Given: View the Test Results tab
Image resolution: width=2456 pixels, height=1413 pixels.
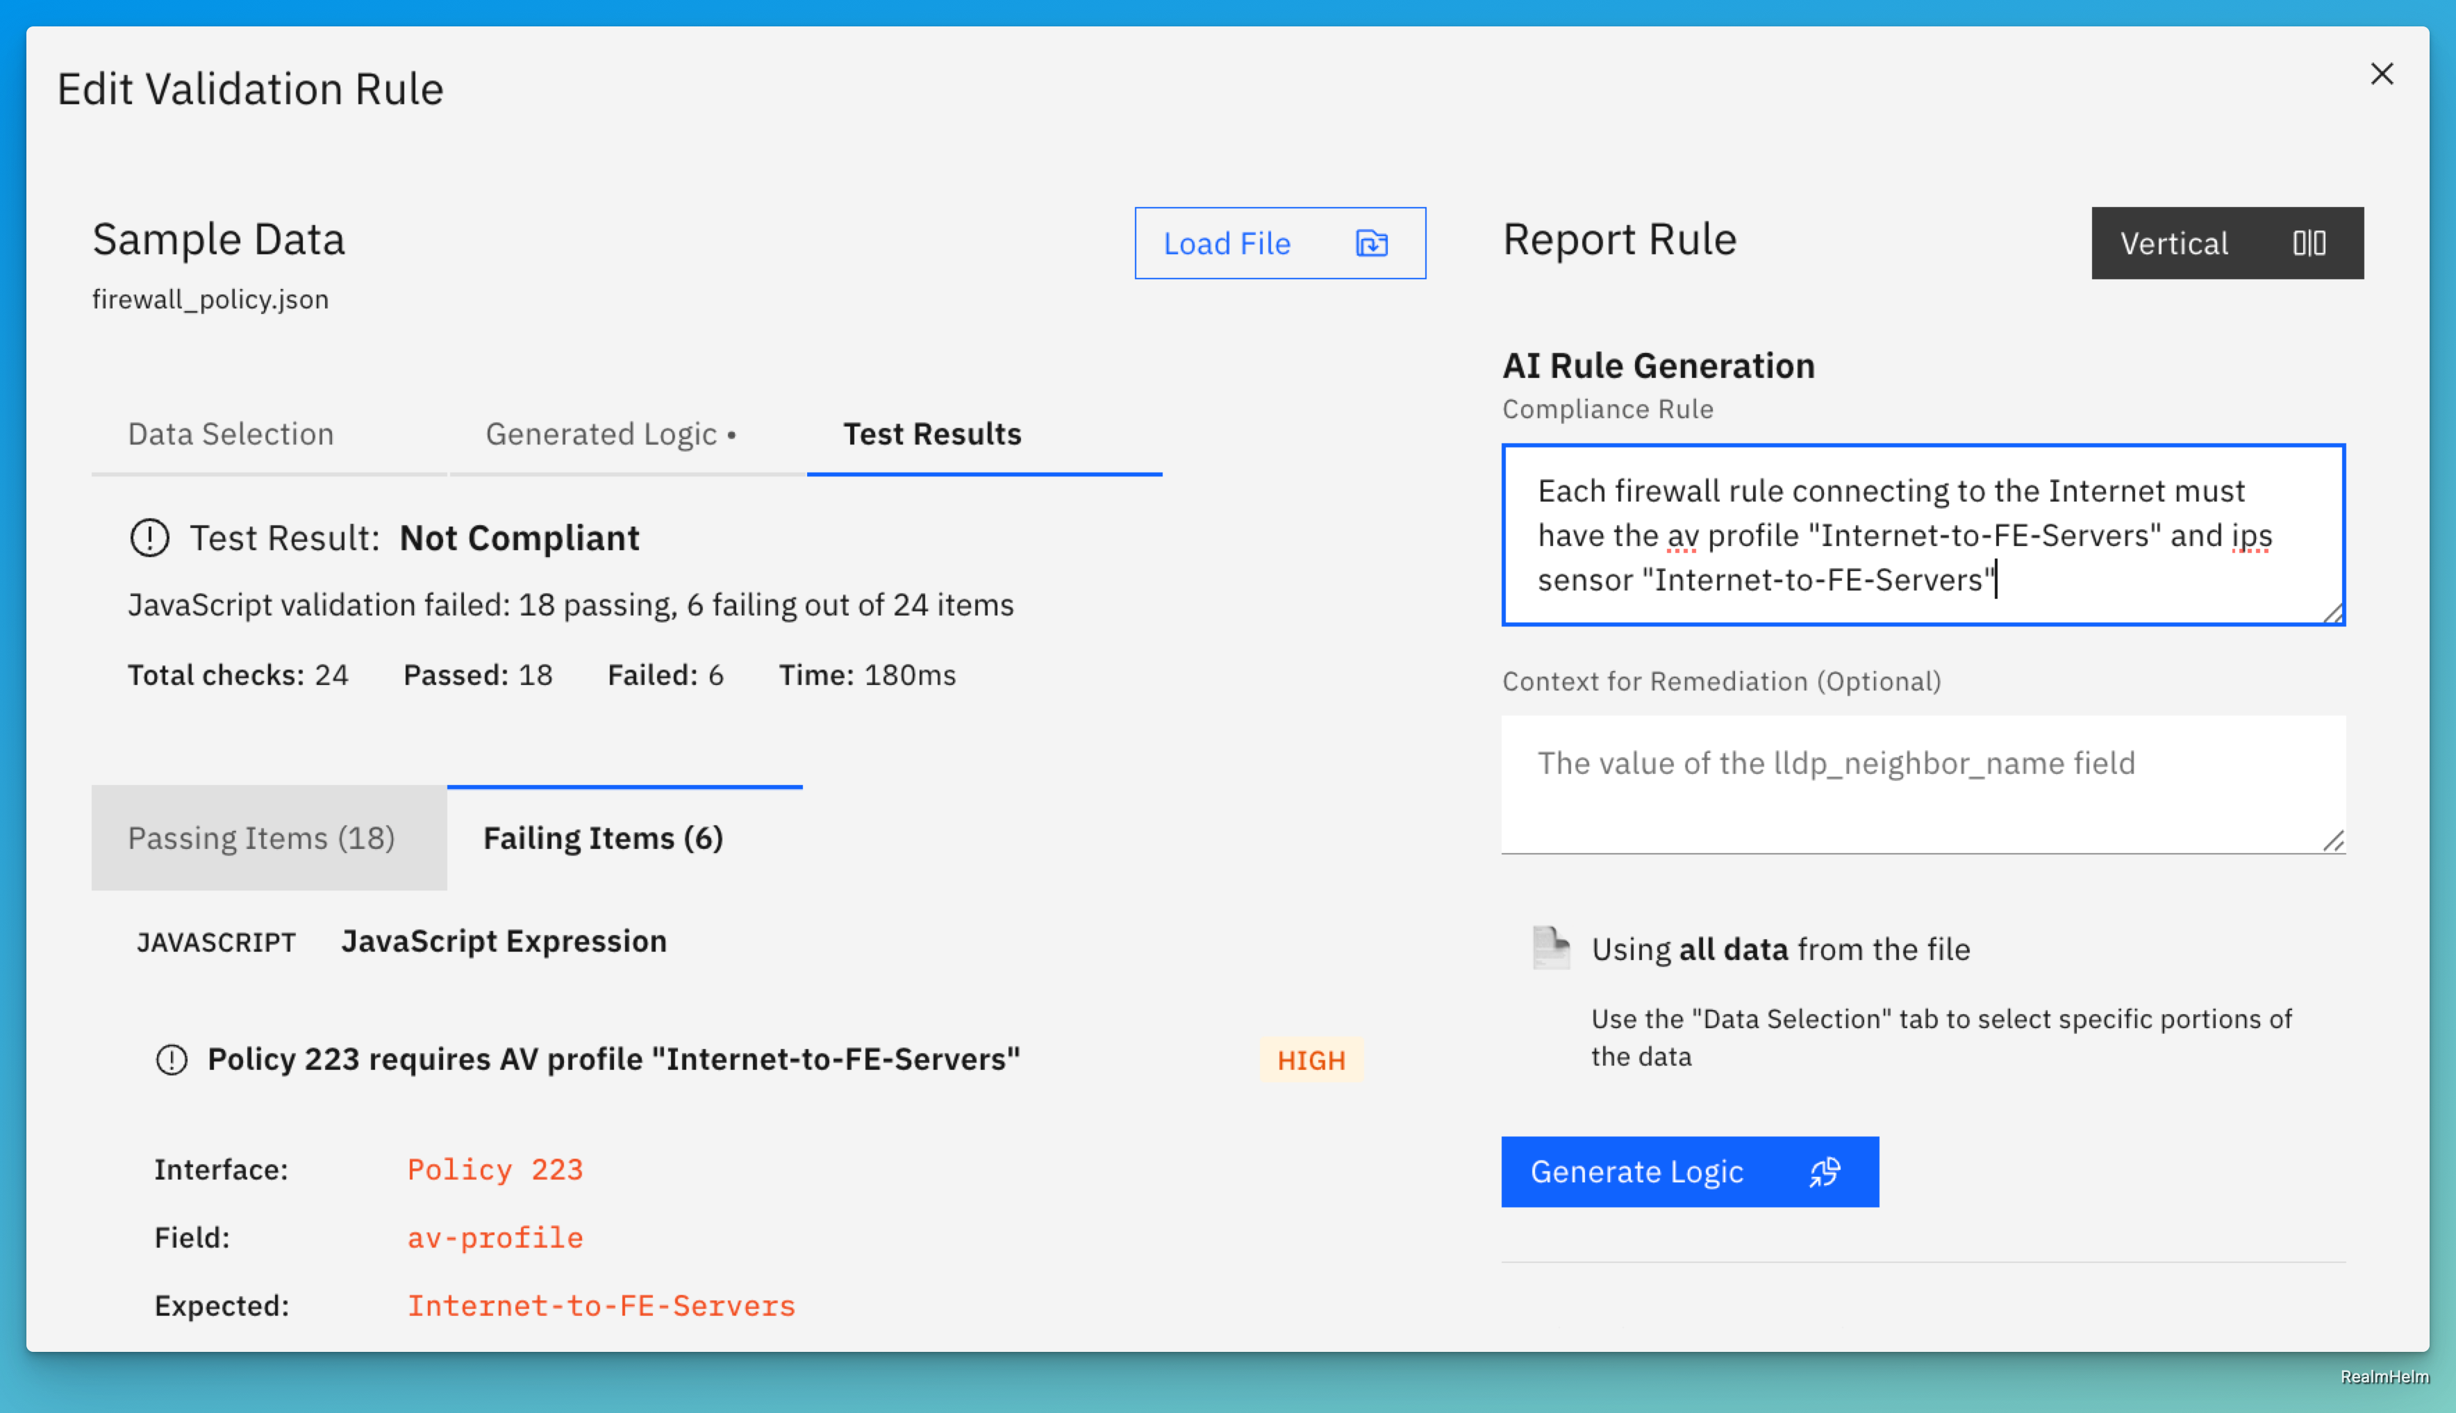Looking at the screenshot, I should tap(930, 433).
